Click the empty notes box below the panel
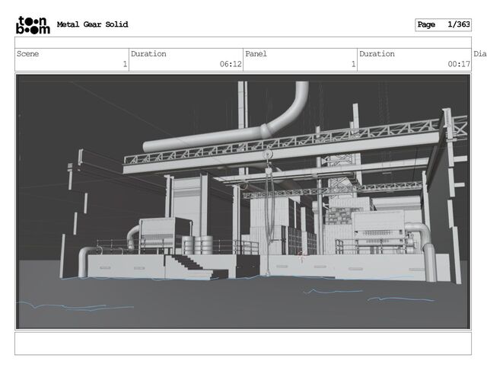The height and width of the screenshot is (377, 487). (243, 343)
